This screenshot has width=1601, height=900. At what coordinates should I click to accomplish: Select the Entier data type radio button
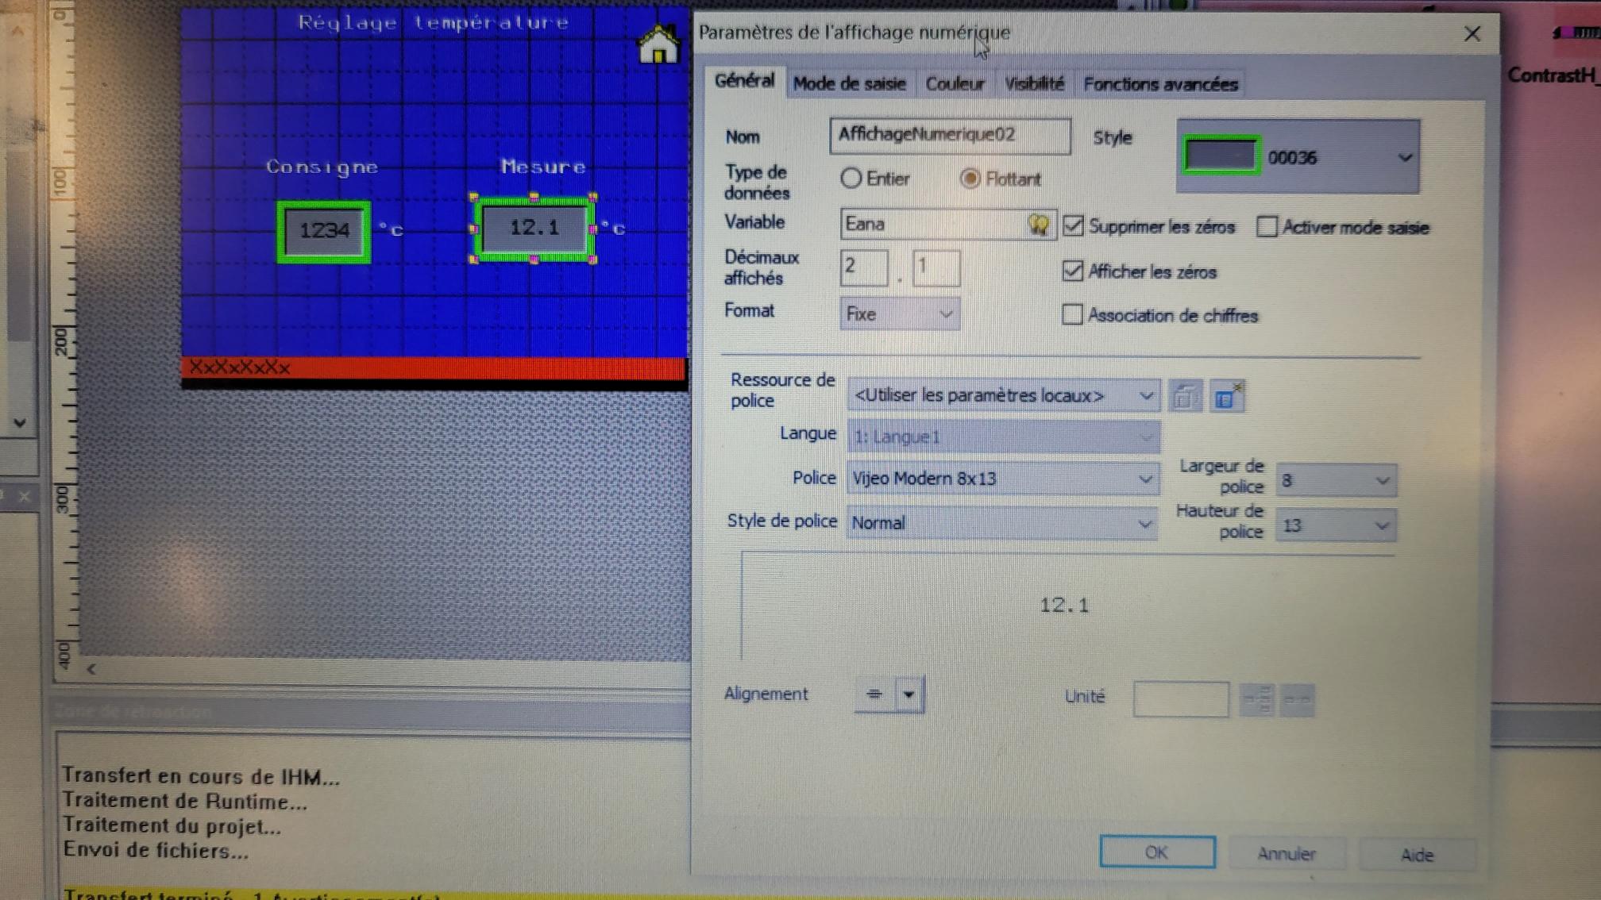click(851, 179)
